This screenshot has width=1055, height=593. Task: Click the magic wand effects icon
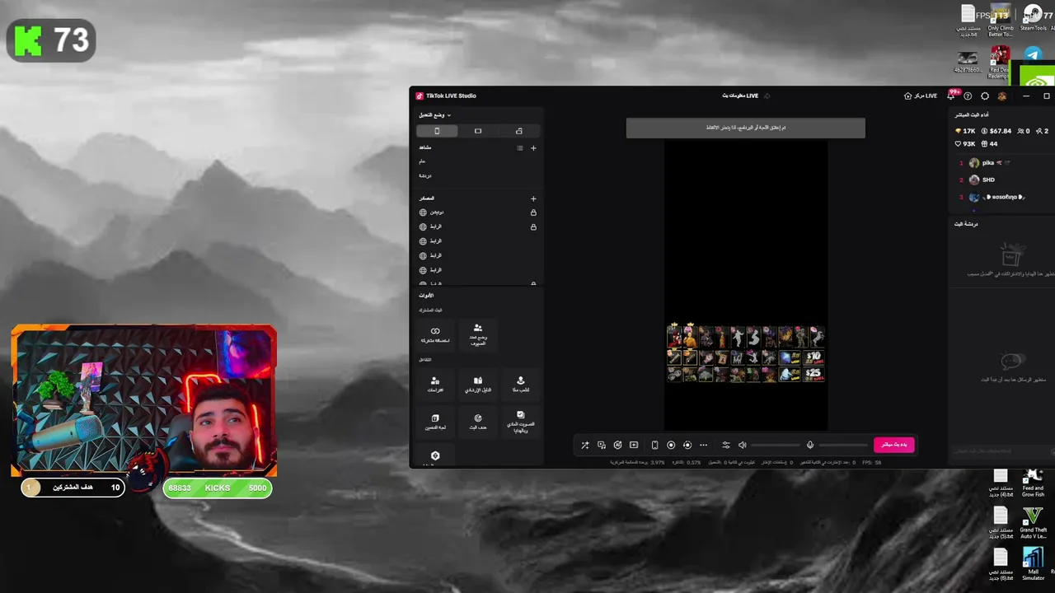tap(585, 445)
